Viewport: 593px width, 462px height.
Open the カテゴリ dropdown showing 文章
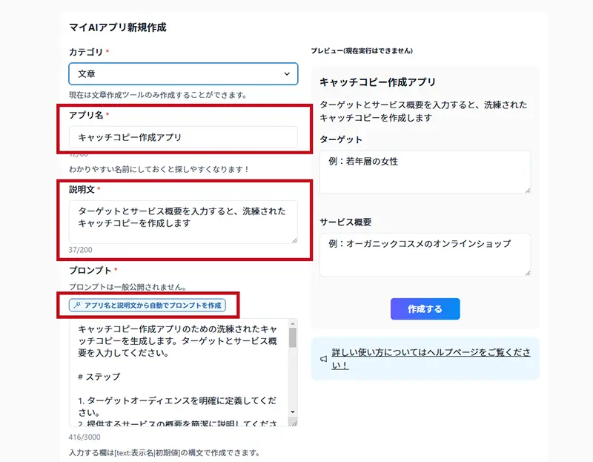click(183, 73)
